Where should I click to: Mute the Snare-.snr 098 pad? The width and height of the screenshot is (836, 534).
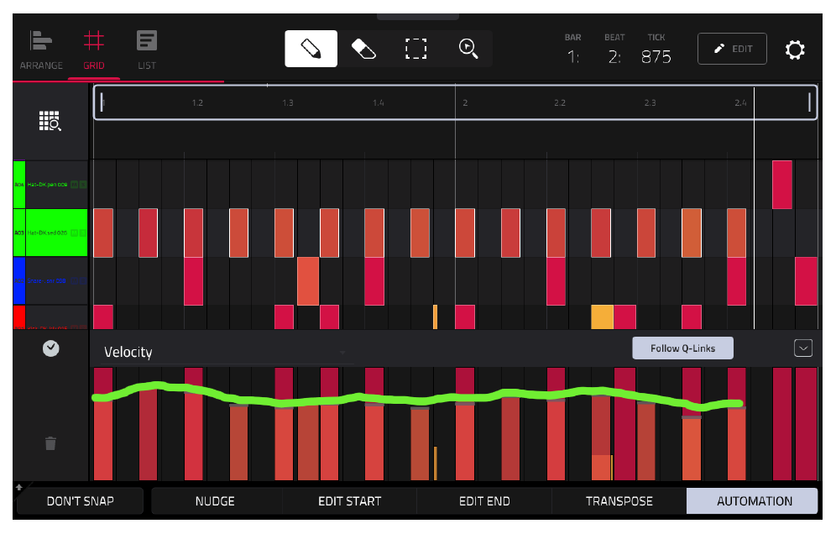click(x=74, y=280)
